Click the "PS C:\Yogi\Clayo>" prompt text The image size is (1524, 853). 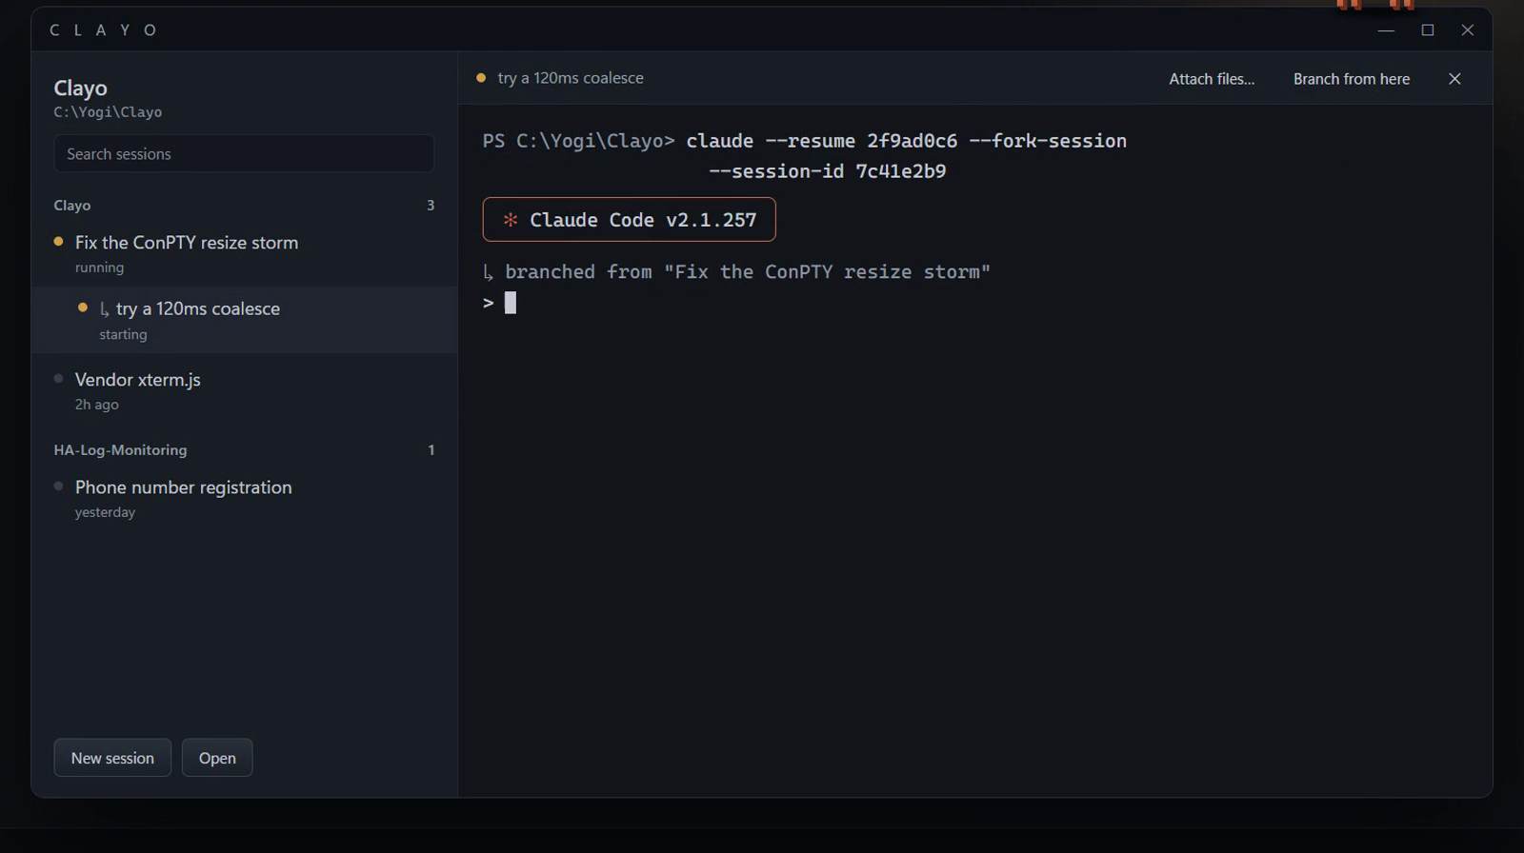tap(579, 141)
